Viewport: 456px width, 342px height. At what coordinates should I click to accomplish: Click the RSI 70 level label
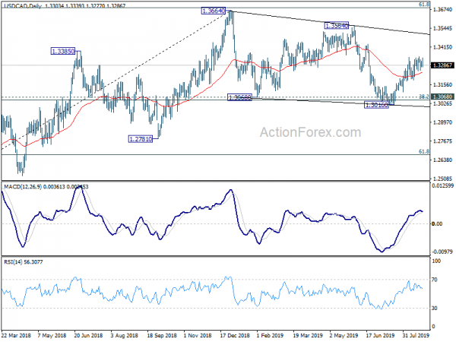(434, 280)
